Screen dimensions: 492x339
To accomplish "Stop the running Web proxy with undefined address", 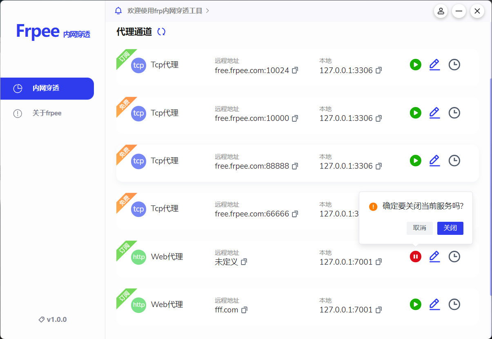I will [x=415, y=256].
